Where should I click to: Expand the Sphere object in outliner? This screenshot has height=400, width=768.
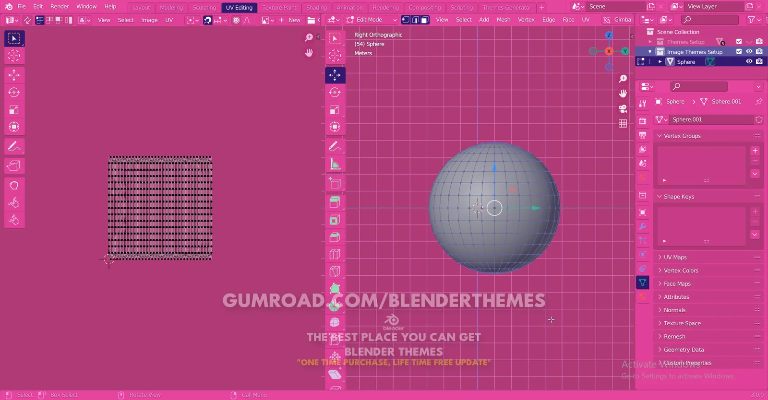tap(660, 62)
